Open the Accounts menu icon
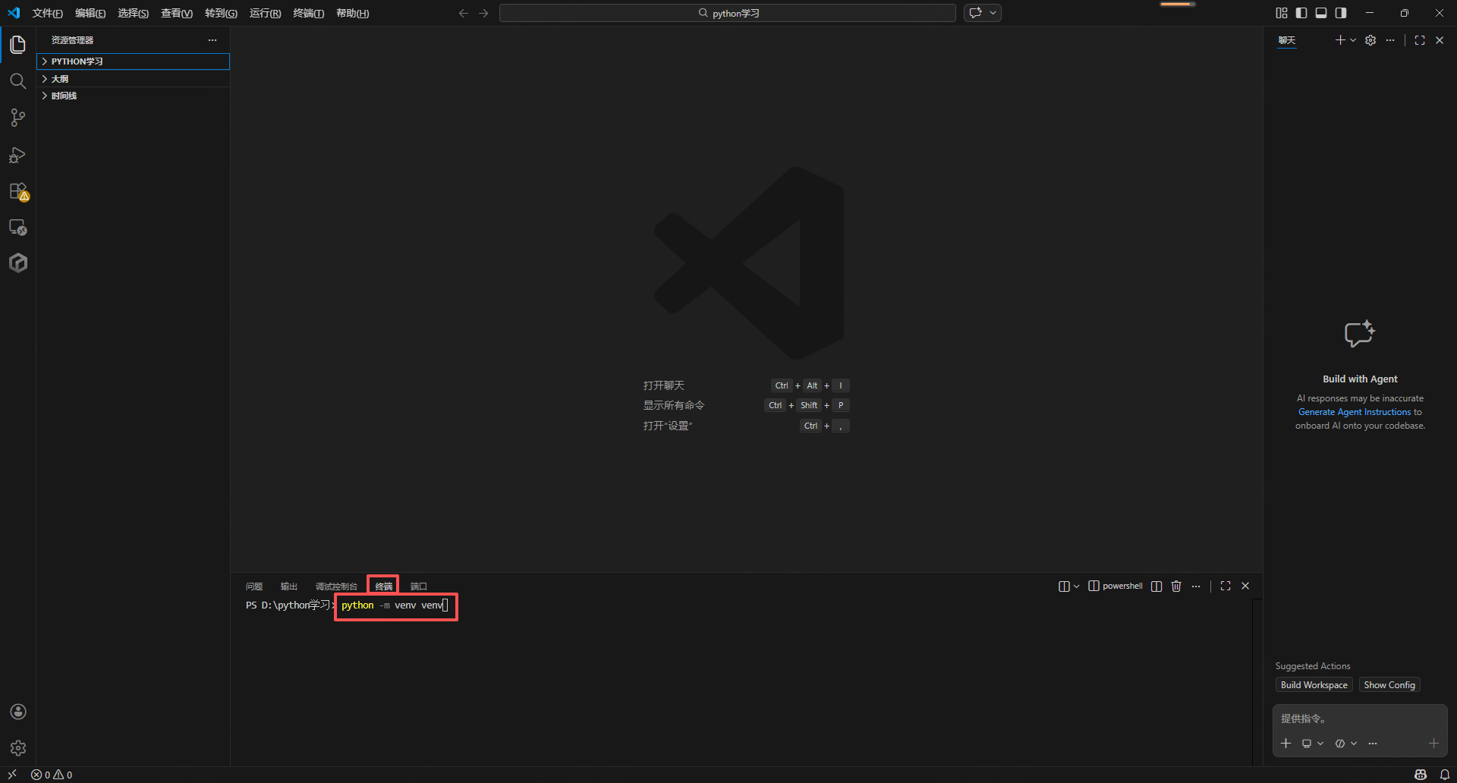This screenshot has width=1457, height=783. pos(18,712)
